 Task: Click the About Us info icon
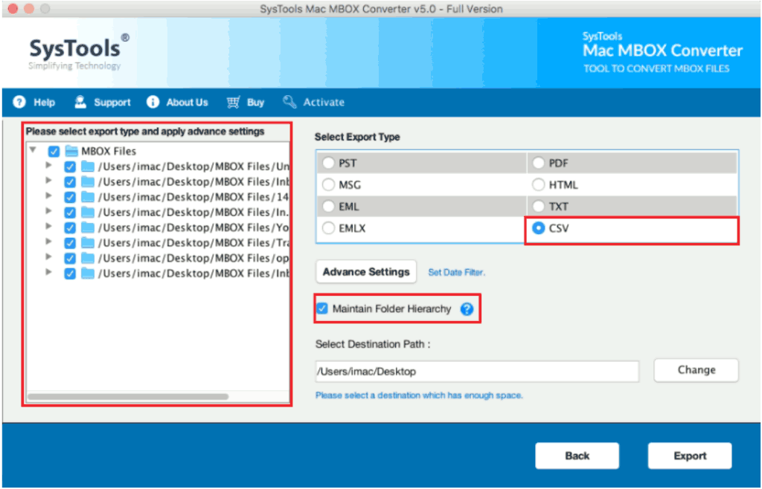point(153,102)
